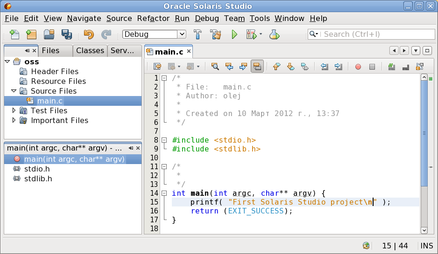
Task: Click the Build Project hammer icon
Action: (198, 34)
